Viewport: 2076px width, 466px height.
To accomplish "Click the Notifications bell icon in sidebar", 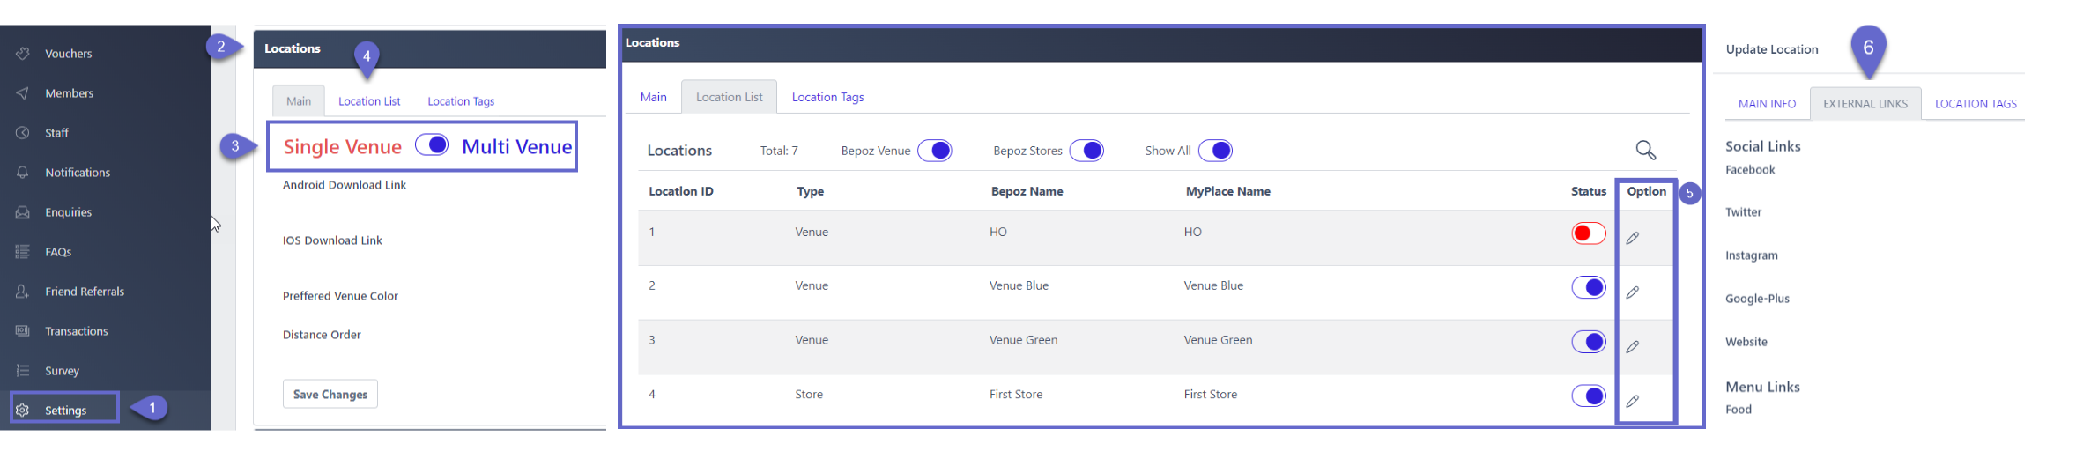I will [x=23, y=173].
